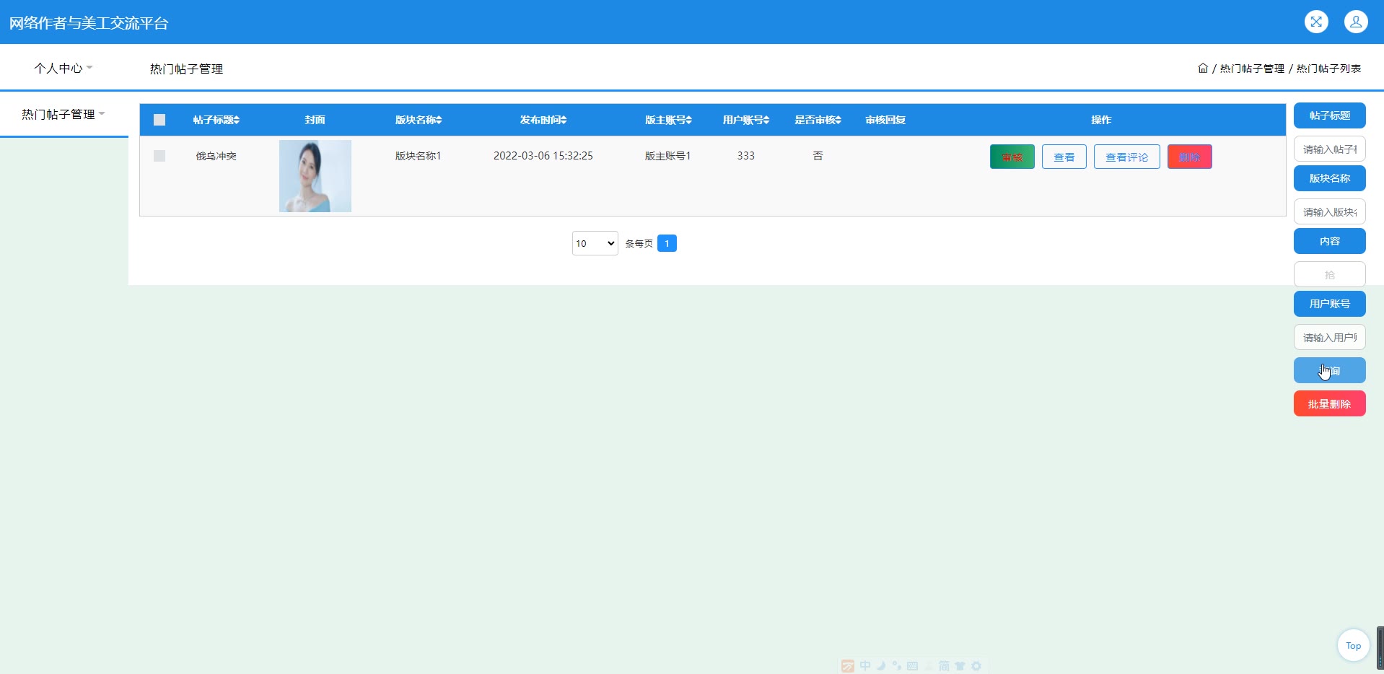The image size is (1384, 674).
Task: Expand the 个人中心 menu
Action: click(x=63, y=68)
